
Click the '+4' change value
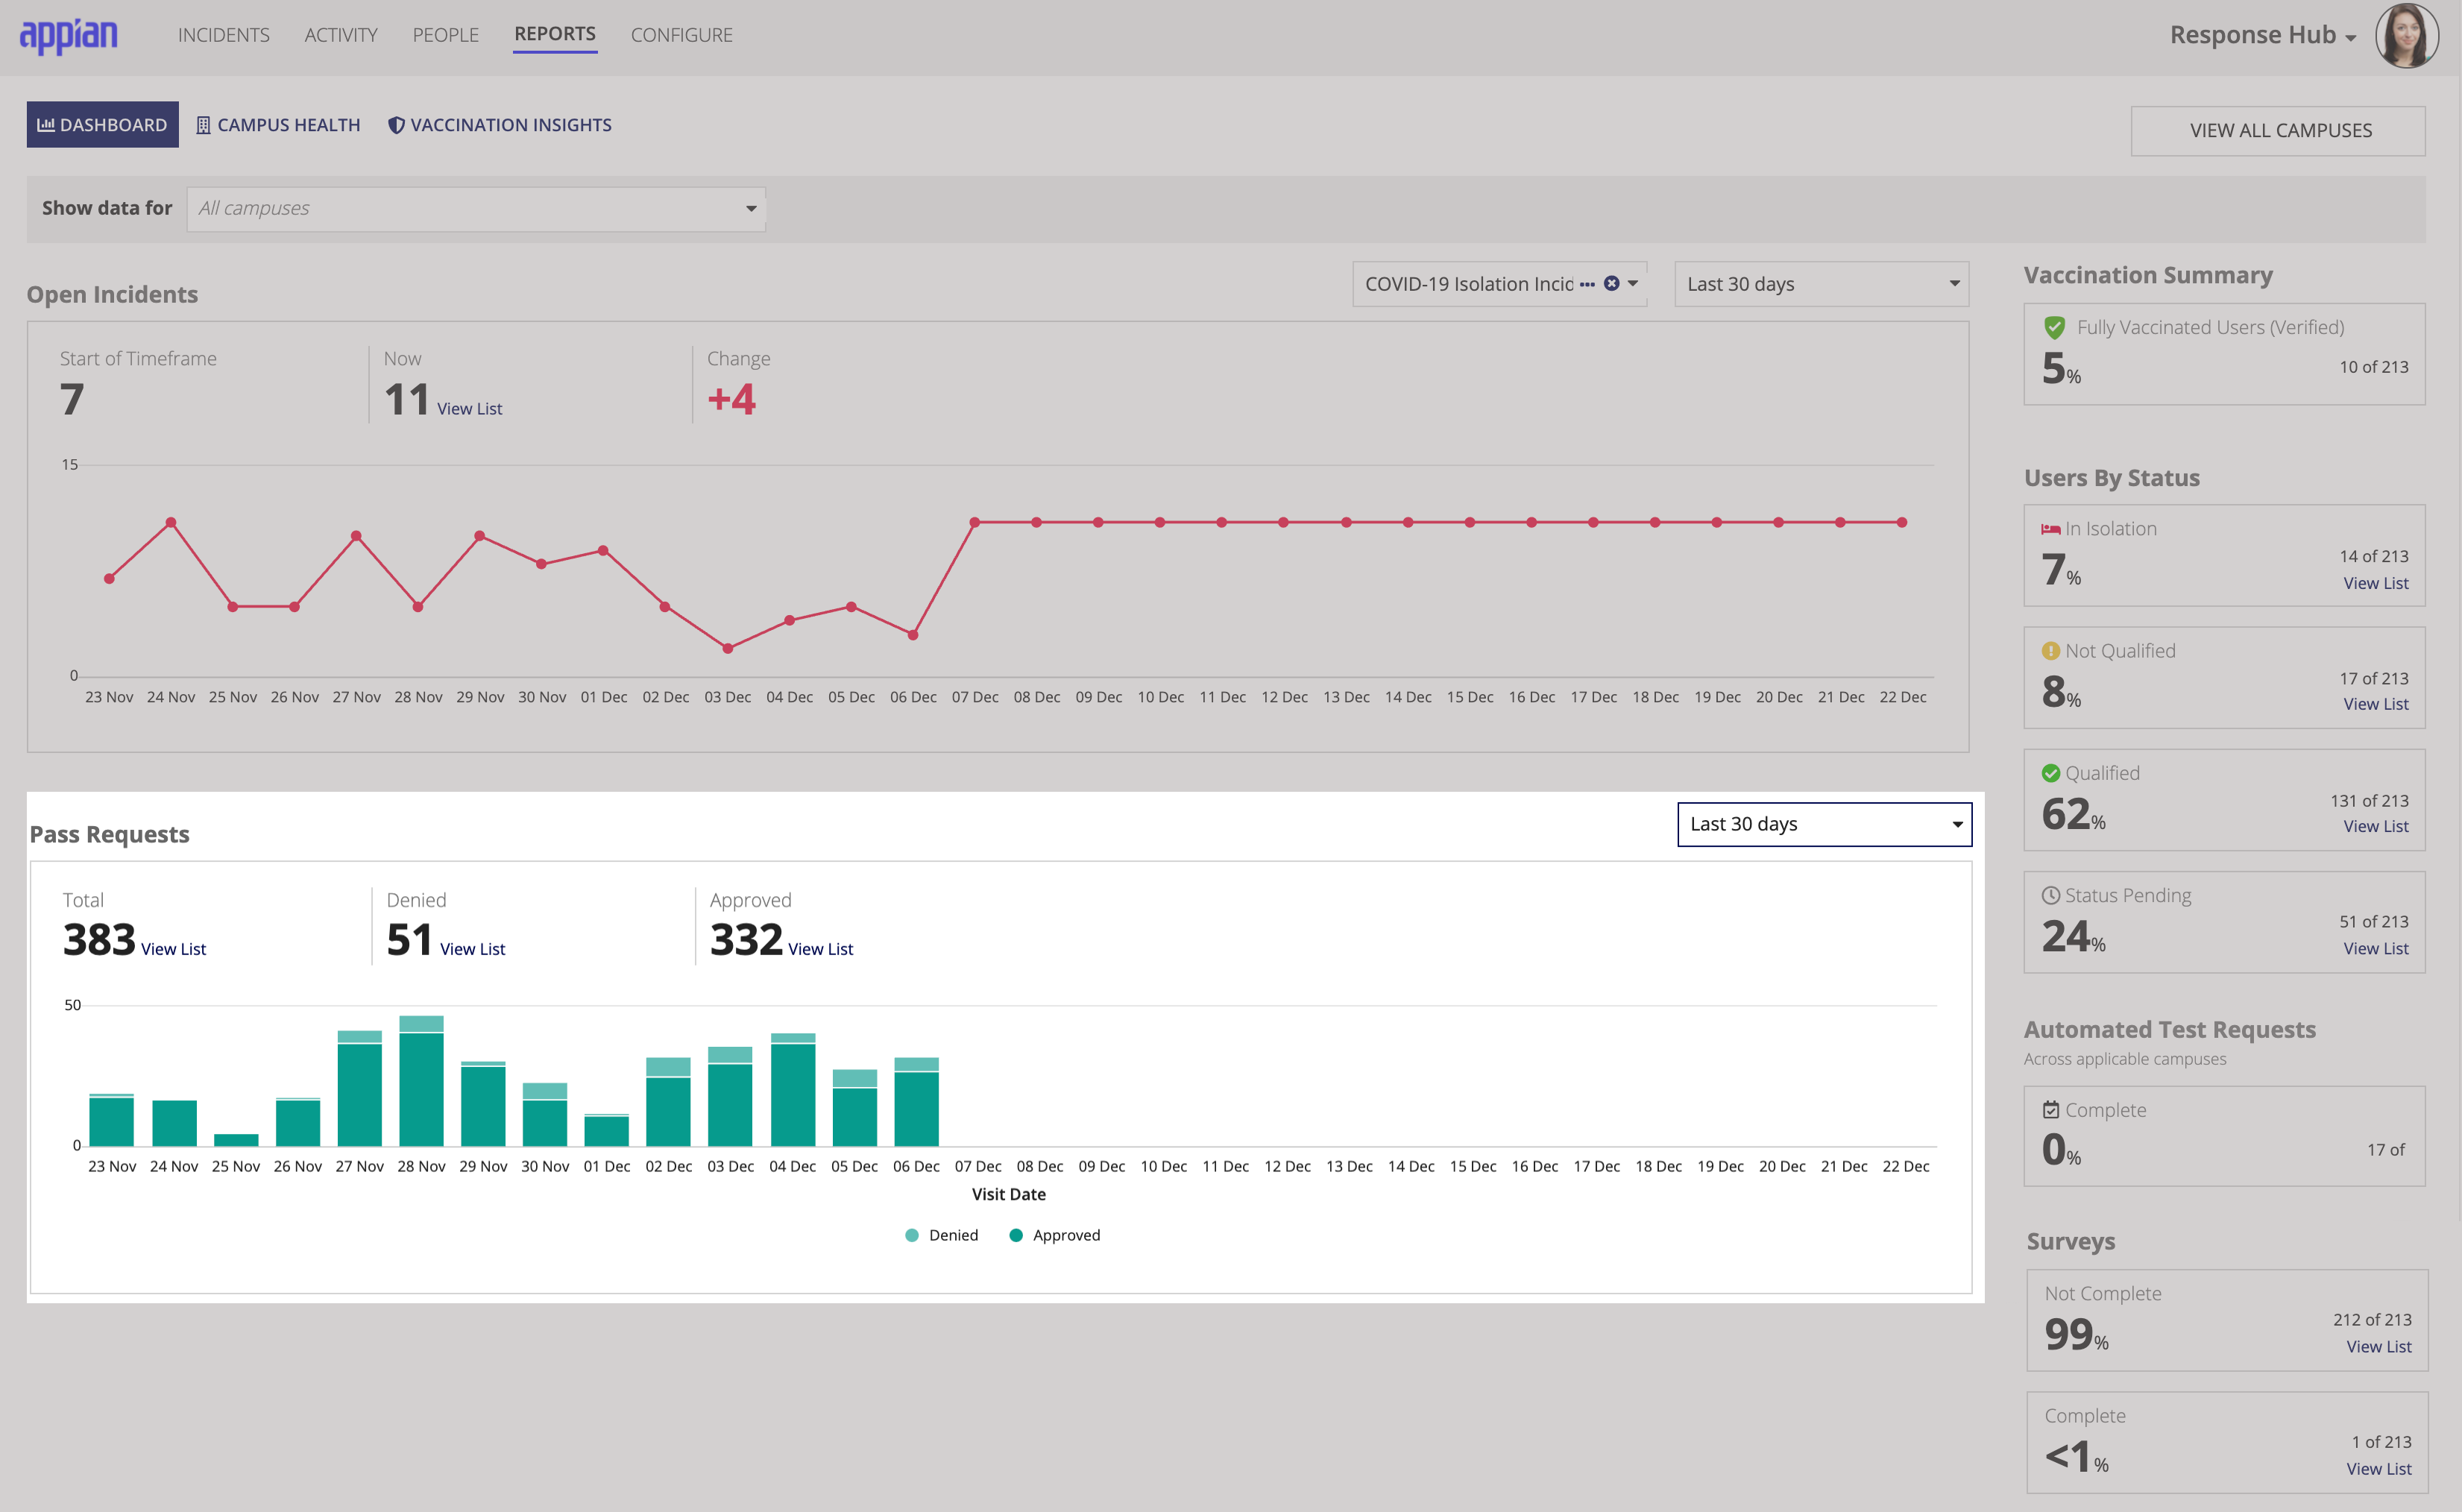pos(732,399)
